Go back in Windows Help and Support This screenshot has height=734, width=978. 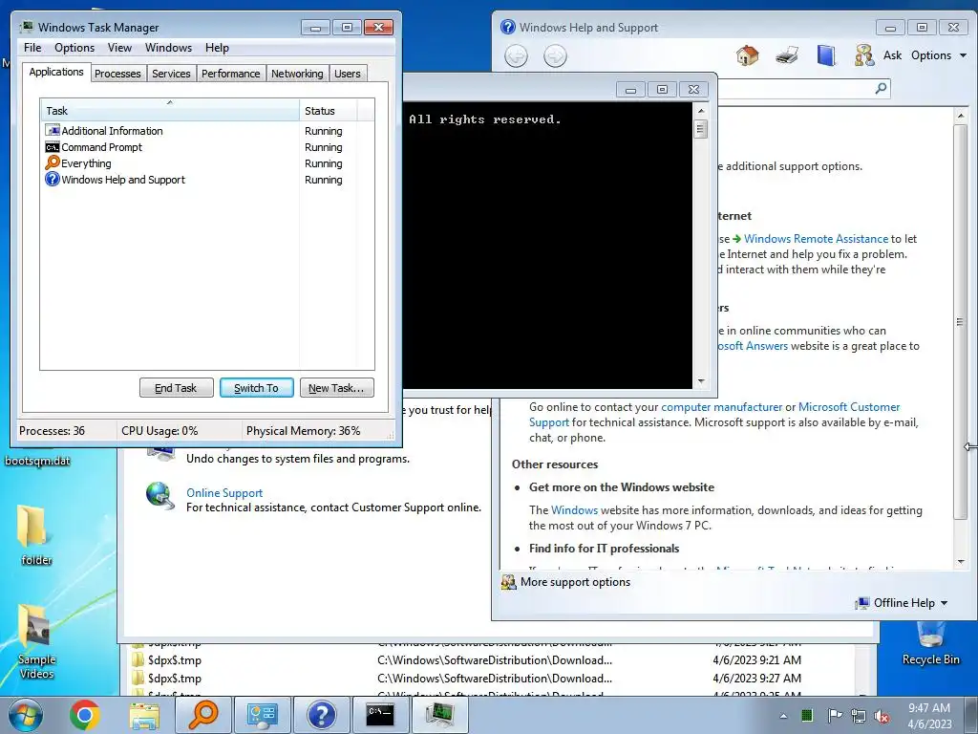click(516, 56)
